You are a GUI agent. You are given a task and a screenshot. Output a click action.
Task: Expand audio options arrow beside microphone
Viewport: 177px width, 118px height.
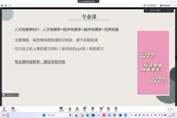(8, 109)
